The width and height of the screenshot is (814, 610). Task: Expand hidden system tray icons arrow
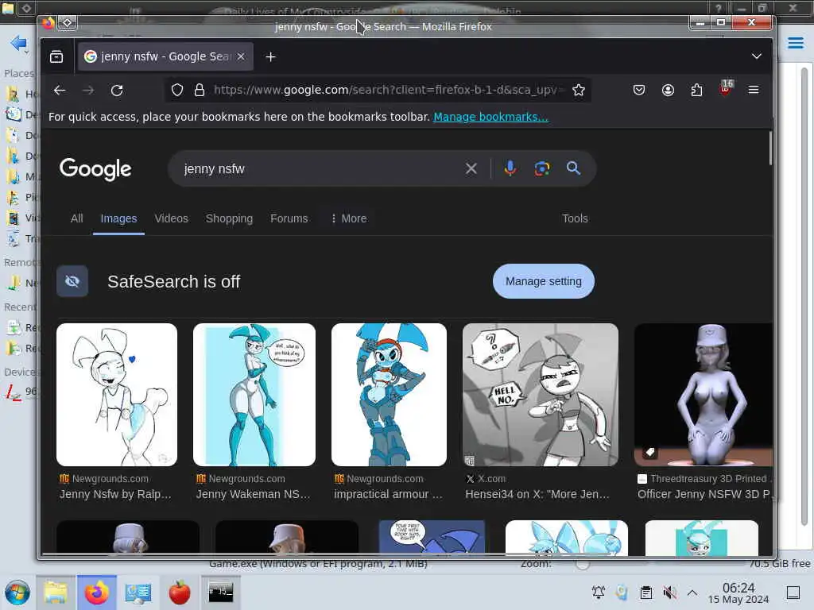point(692,592)
